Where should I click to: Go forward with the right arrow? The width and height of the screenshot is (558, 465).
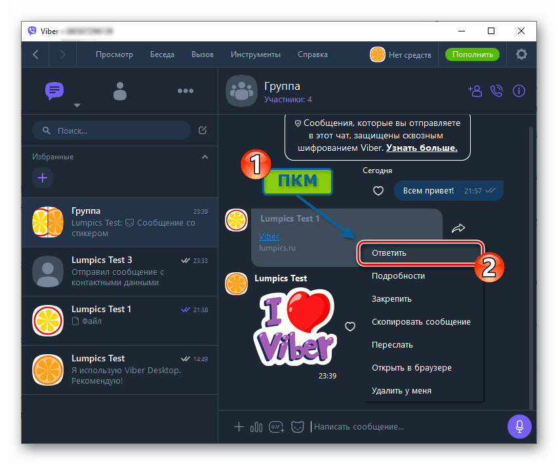pyautogui.click(x=63, y=54)
